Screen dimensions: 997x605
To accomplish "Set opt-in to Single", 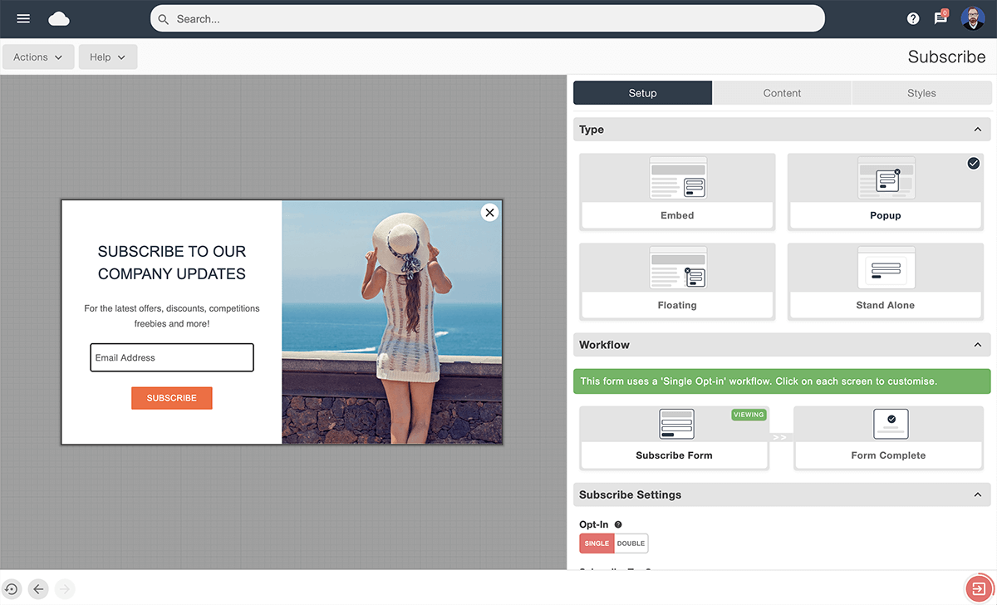I will [597, 544].
